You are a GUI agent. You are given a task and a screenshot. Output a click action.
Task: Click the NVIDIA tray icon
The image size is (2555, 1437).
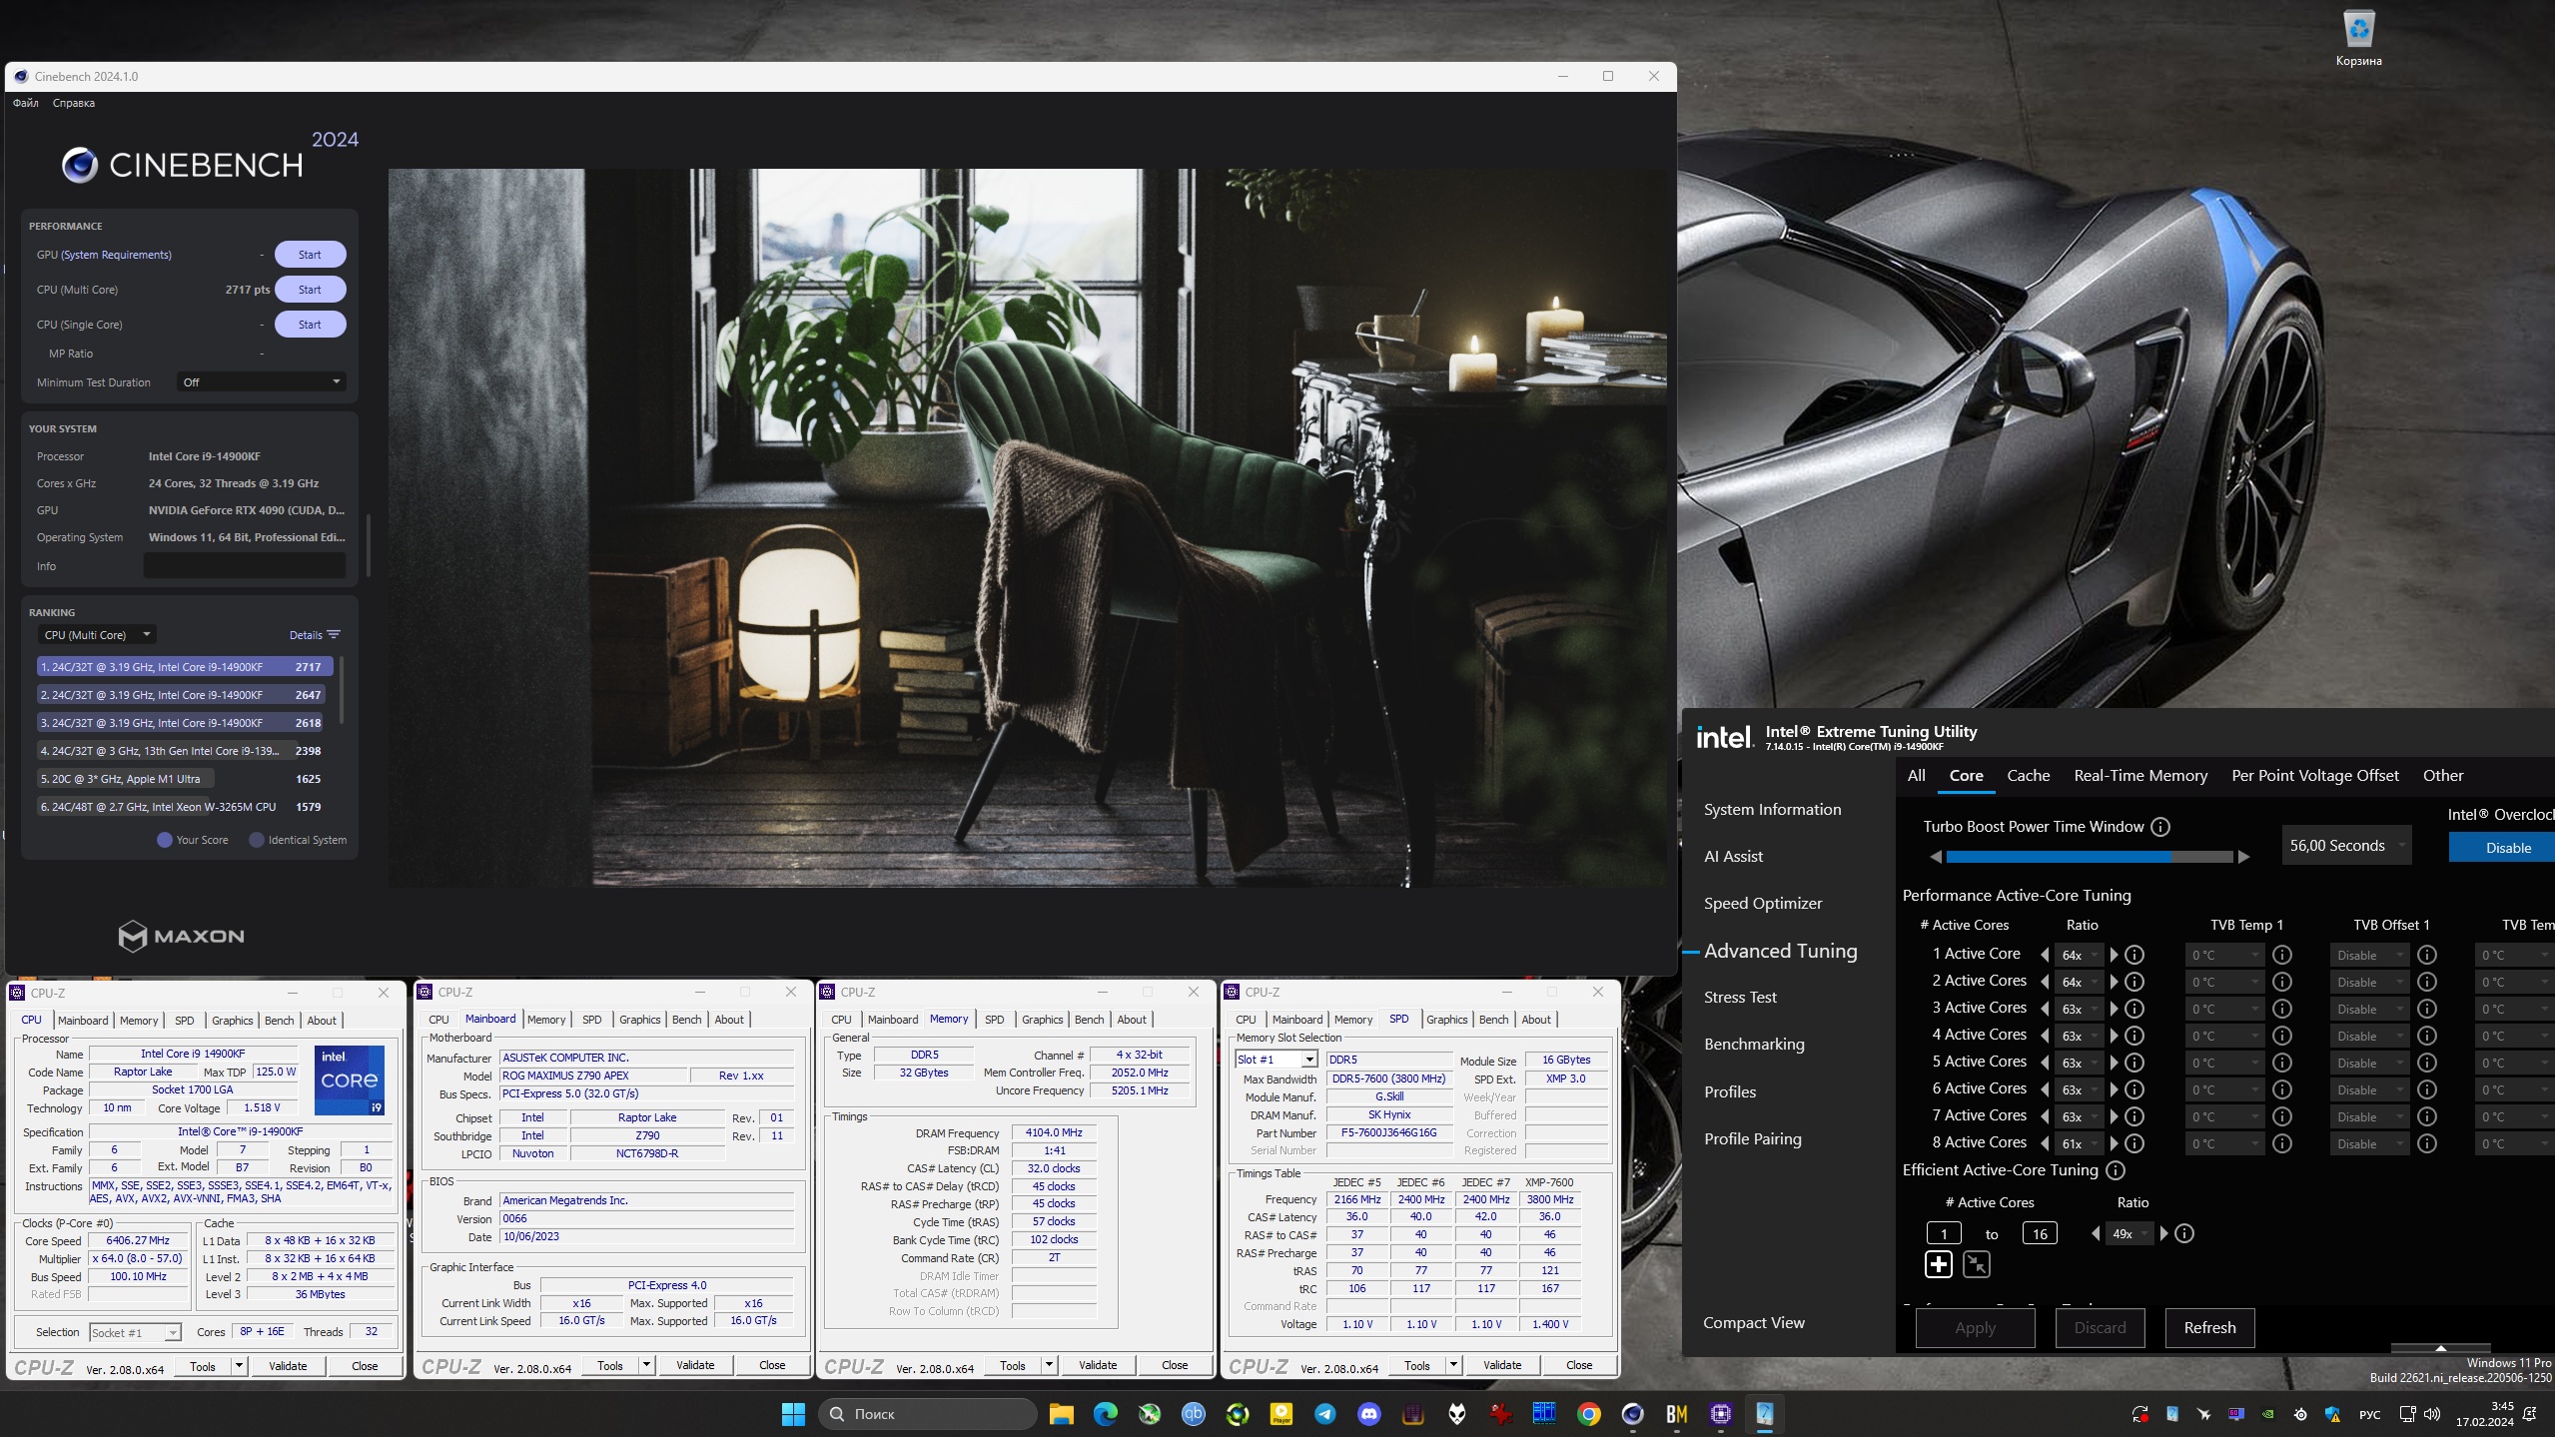coord(2268,1414)
